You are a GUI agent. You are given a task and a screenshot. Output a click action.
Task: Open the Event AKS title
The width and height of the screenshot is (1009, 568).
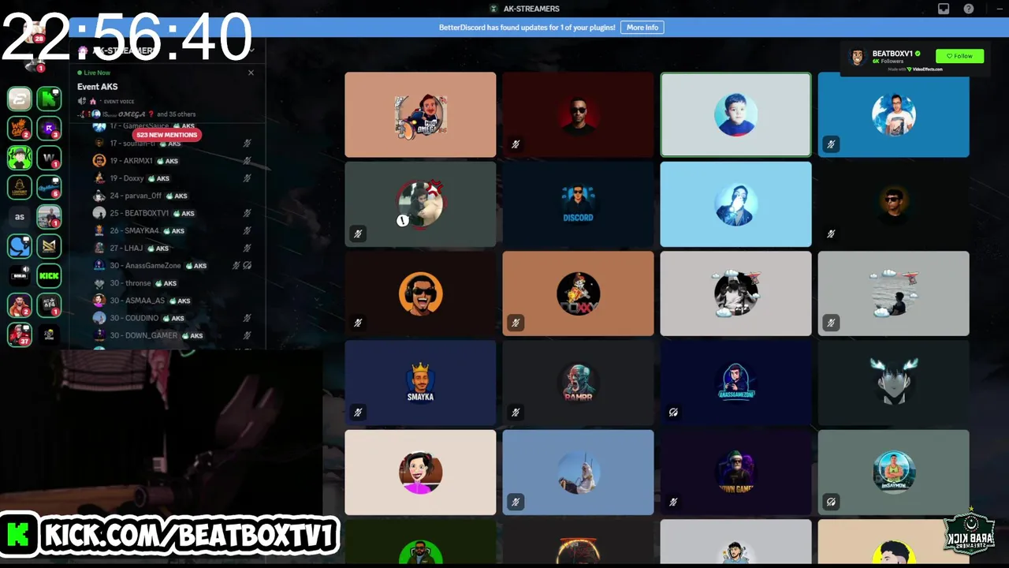tap(98, 87)
